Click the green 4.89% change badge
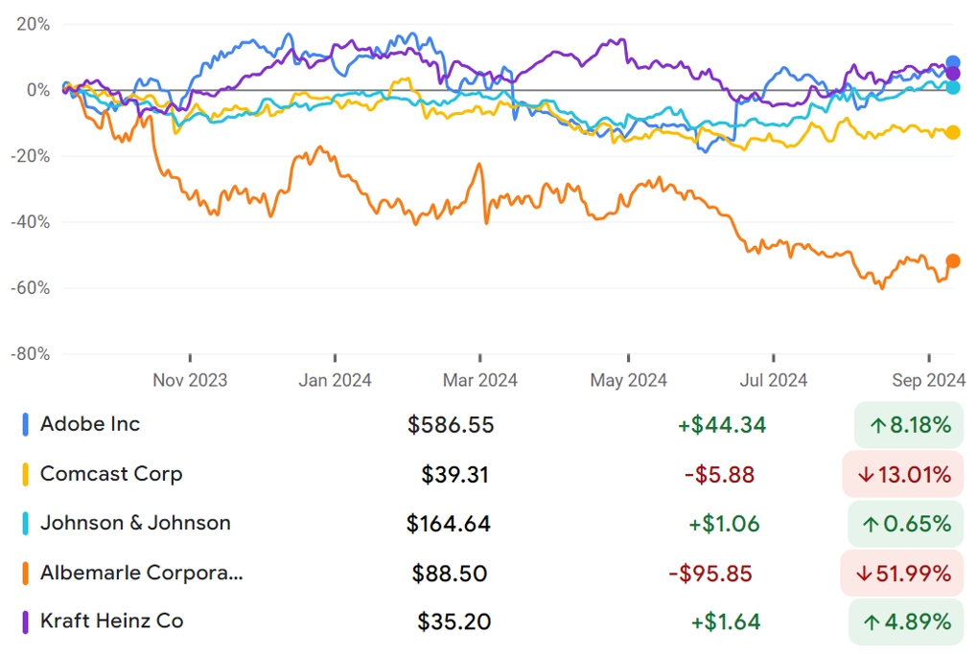The height and width of the screenshot is (654, 977). coord(907,622)
